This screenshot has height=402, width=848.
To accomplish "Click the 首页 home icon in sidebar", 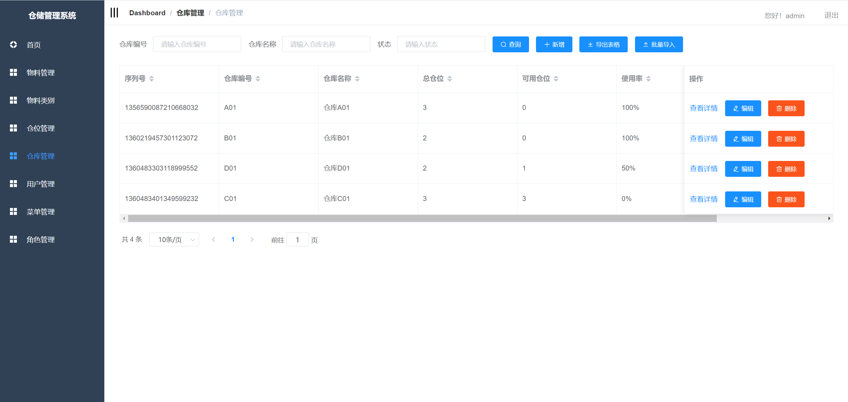I will click(x=14, y=44).
